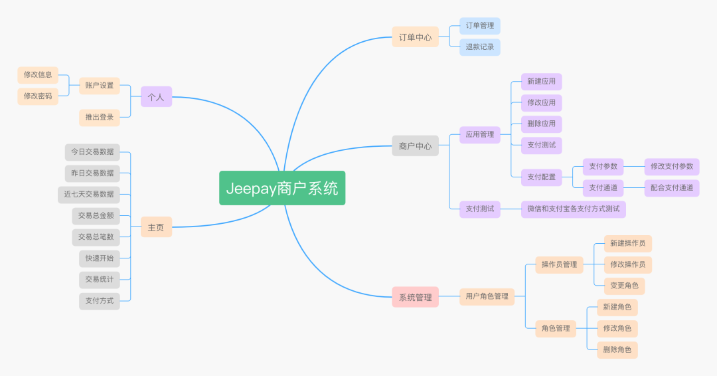Click the 微信和支付宝各支付方式测试 node
The width and height of the screenshot is (717, 376).
(x=574, y=209)
